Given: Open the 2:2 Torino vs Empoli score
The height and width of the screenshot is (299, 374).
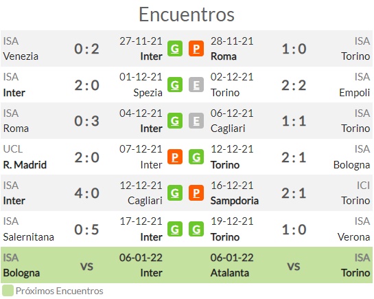Looking at the screenshot, I should coord(294,85).
